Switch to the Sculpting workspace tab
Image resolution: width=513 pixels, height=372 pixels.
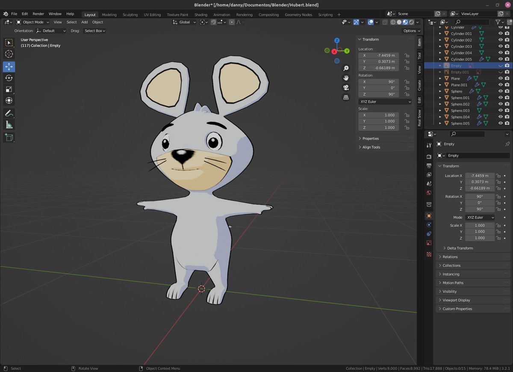coord(130,15)
